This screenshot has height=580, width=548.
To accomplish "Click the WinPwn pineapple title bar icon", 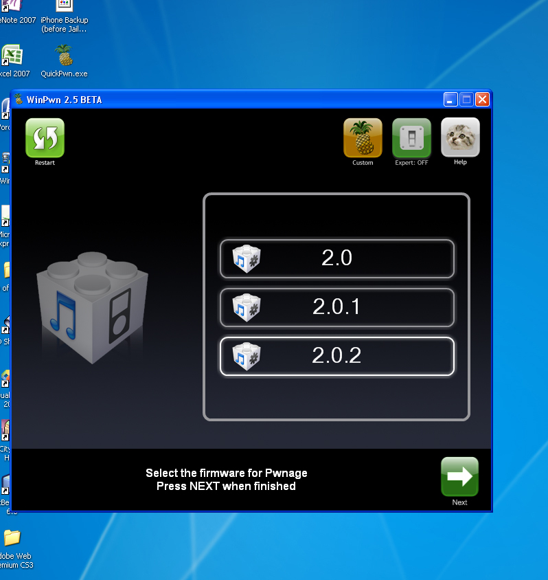I will tap(18, 99).
